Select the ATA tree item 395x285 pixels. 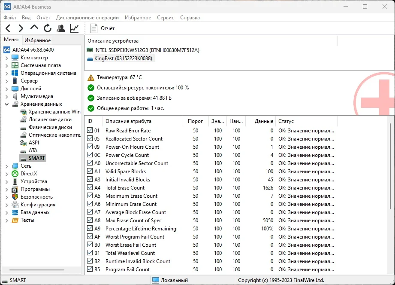(33, 150)
